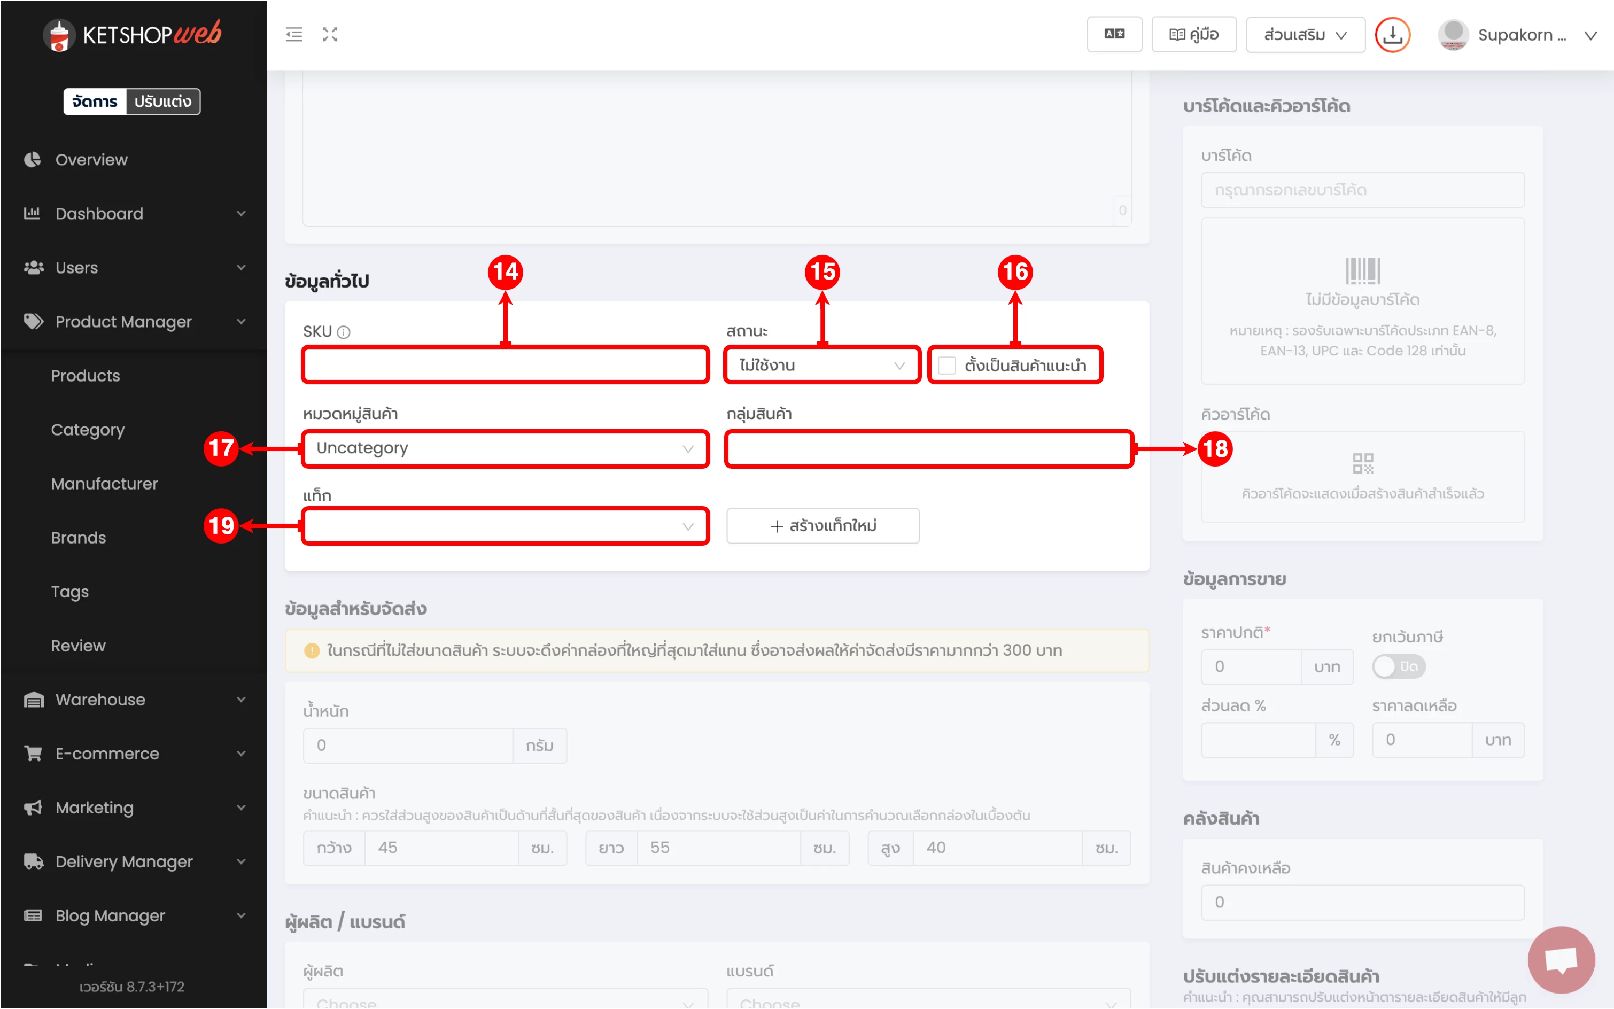The width and height of the screenshot is (1614, 1009).
Task: Expand the user account menu chevron
Action: click(x=1590, y=35)
